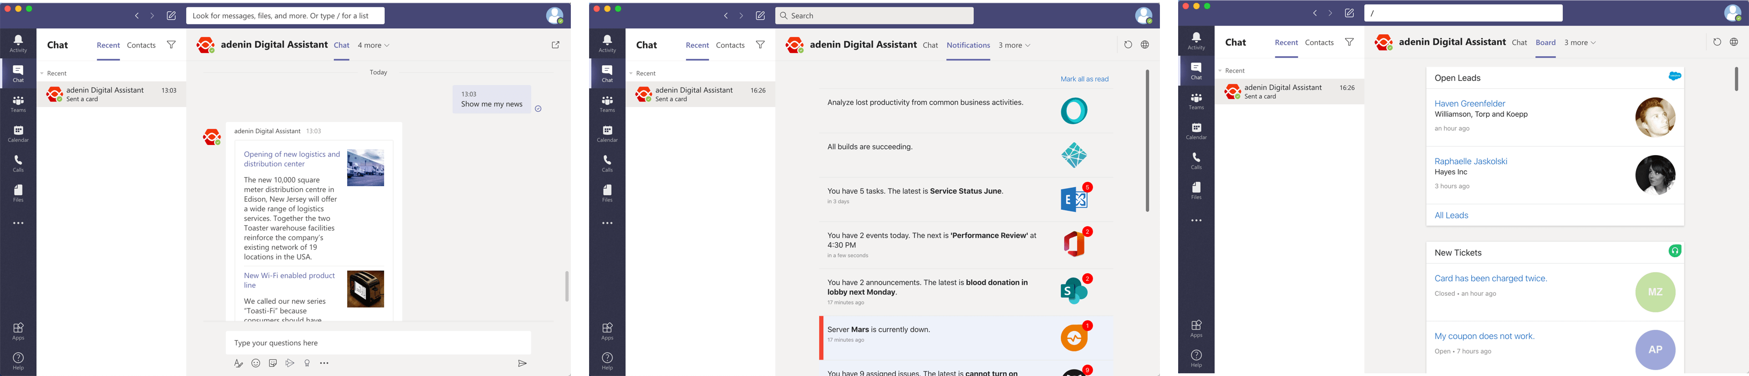Switch to Chat tab next to Notifications tab
The height and width of the screenshot is (376, 1749).
930,45
